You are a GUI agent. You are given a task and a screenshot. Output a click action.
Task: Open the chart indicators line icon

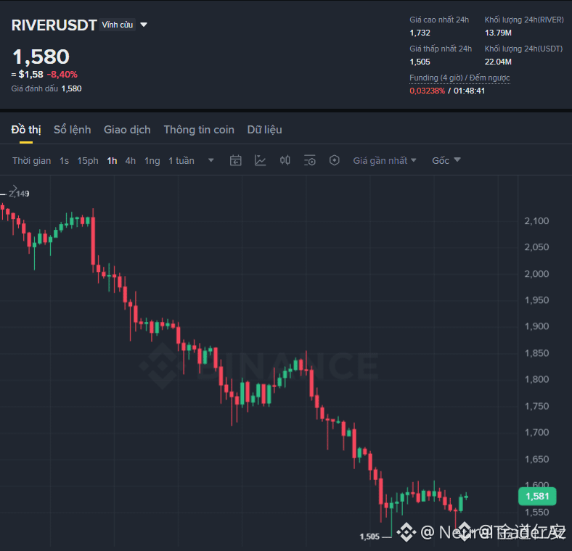click(260, 160)
